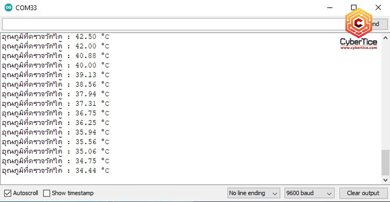Click the scrollbar up arrow
Viewport: 390px width, 202px height.
pyautogui.click(x=385, y=38)
